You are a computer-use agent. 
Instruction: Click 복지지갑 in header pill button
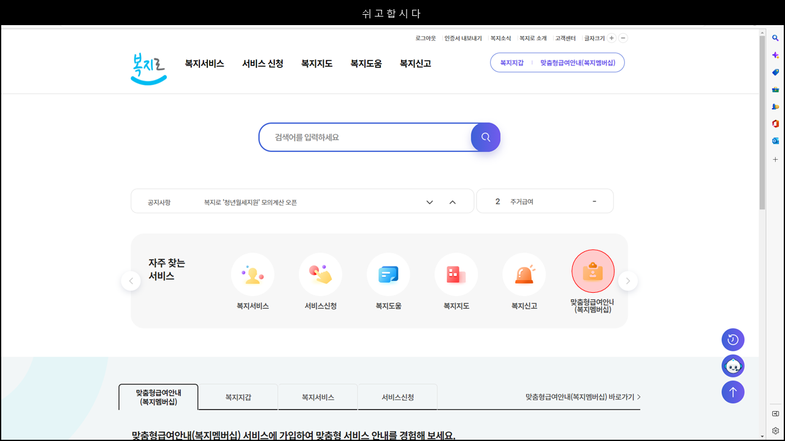pos(512,62)
